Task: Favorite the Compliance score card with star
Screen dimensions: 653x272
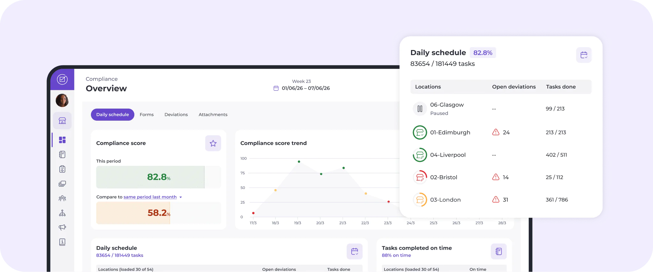Action: point(213,143)
